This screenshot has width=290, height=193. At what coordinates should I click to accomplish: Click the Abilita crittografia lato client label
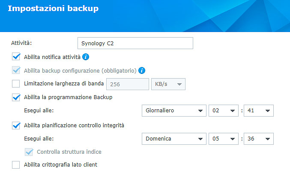(x=60, y=165)
